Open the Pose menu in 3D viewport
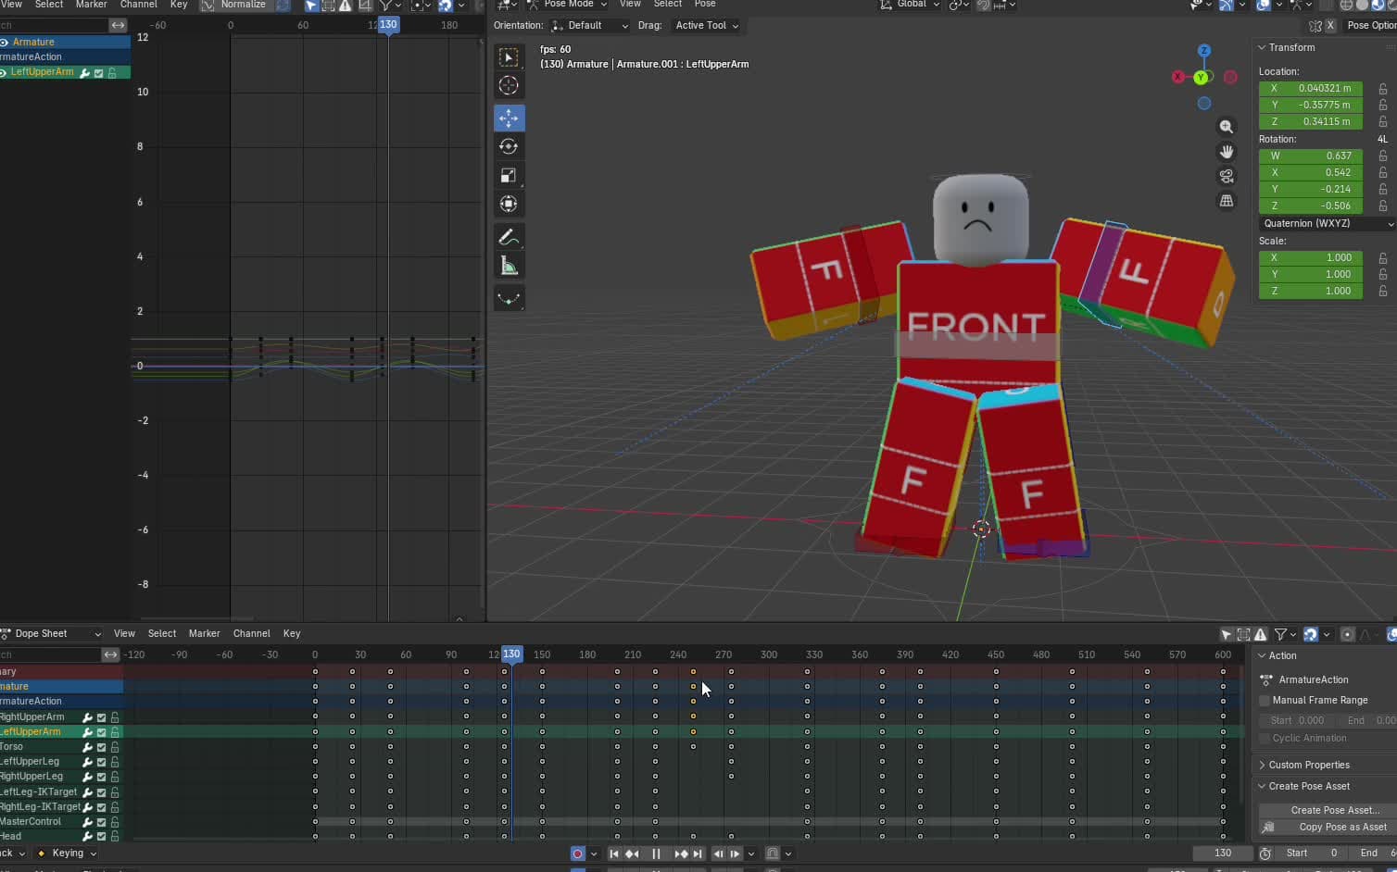 [705, 5]
